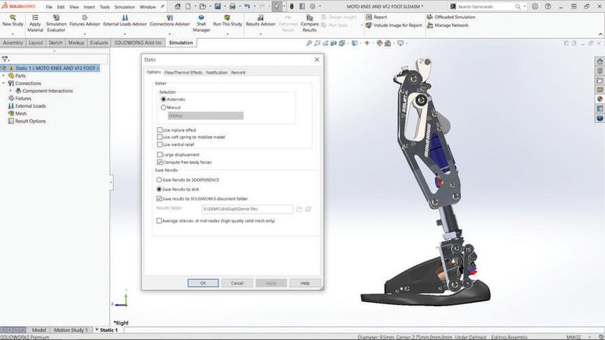Click the Fixtures Advisor icon
The image size is (605, 340).
84,18
